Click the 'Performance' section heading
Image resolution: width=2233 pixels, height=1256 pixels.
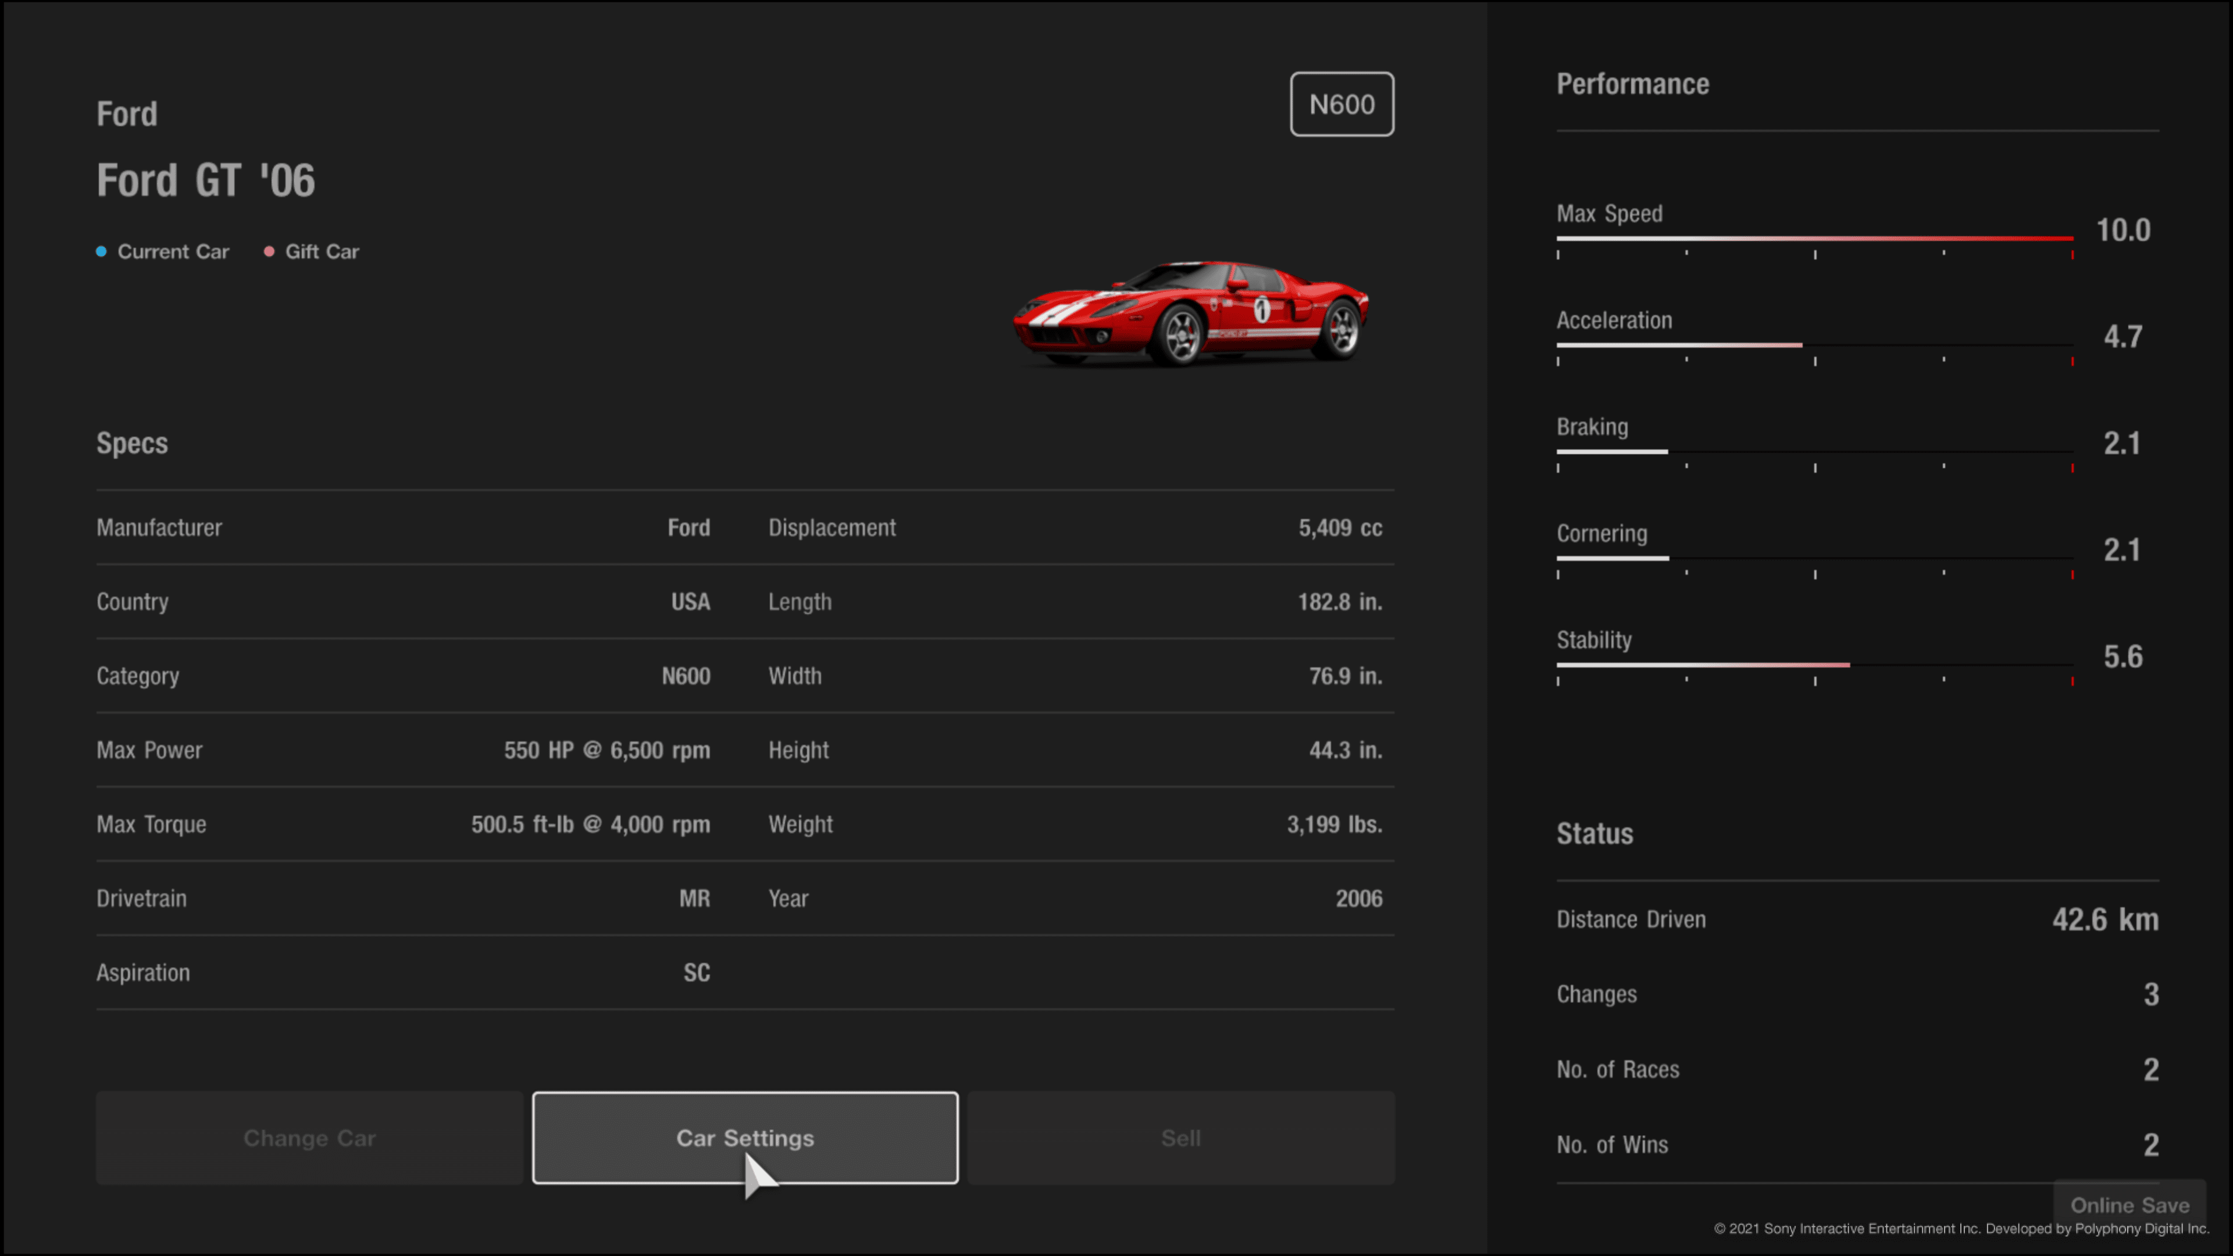point(1632,84)
